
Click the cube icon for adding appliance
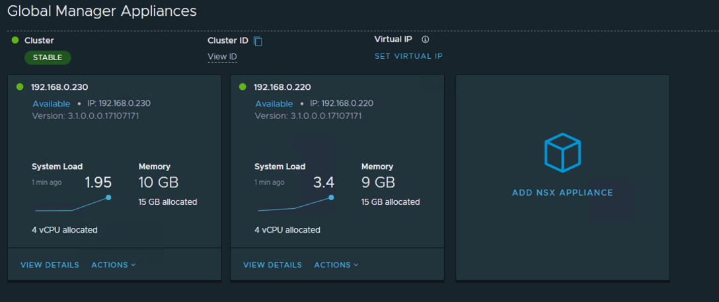(562, 153)
